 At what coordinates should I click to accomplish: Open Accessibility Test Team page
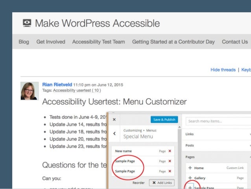pos(99,42)
